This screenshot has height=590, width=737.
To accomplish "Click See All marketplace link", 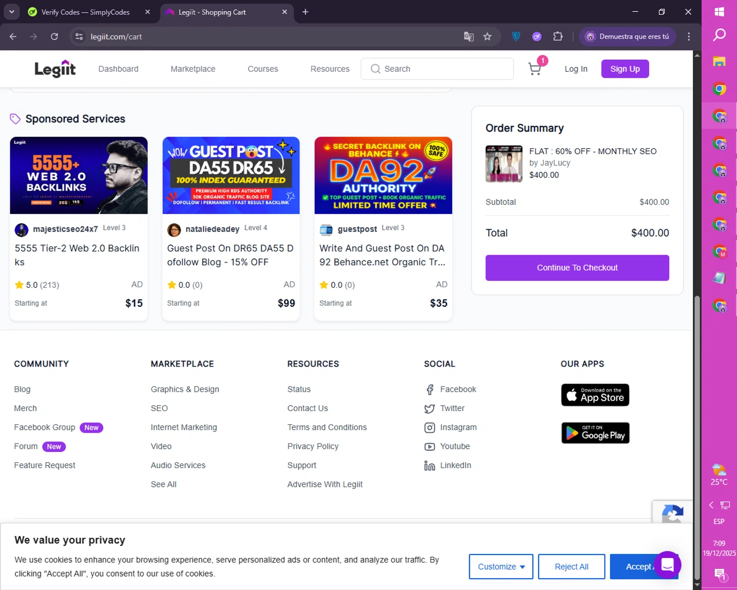I will (164, 484).
